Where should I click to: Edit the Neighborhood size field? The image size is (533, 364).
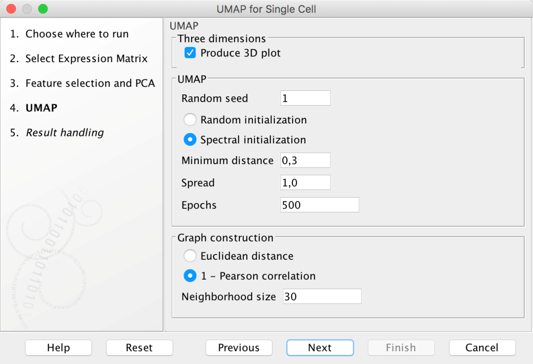point(322,297)
